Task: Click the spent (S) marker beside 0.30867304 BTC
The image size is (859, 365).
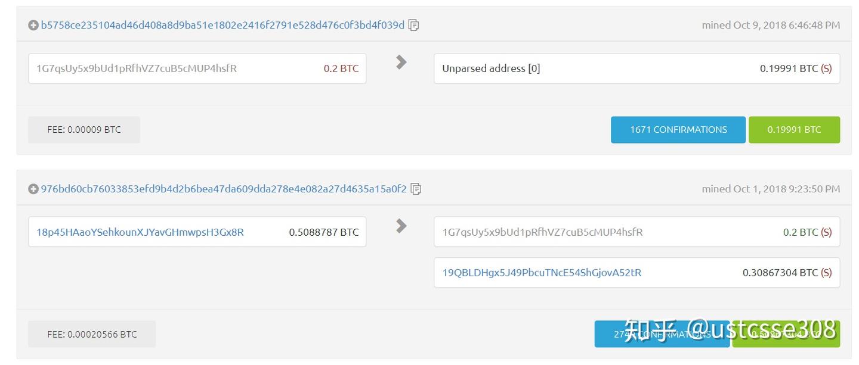Action: click(x=826, y=273)
